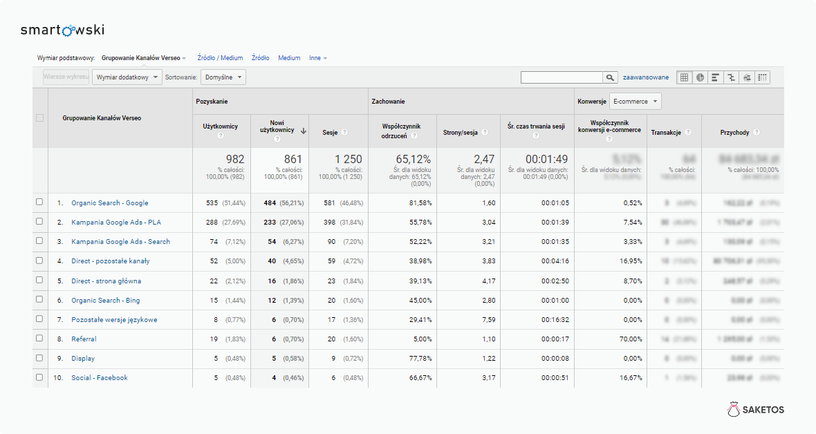The height and width of the screenshot is (434, 816).
Task: Select the performance bar view icon
Action: 716,77
